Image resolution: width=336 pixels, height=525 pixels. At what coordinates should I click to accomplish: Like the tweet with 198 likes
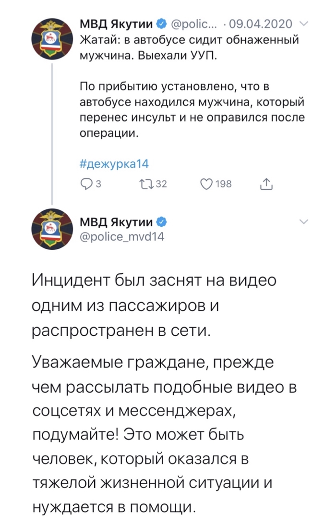(206, 183)
